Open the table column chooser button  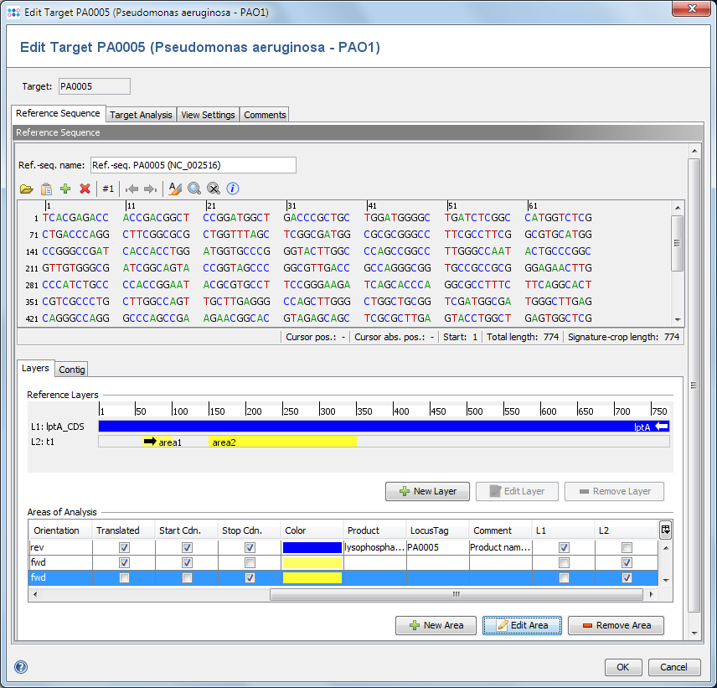[666, 530]
